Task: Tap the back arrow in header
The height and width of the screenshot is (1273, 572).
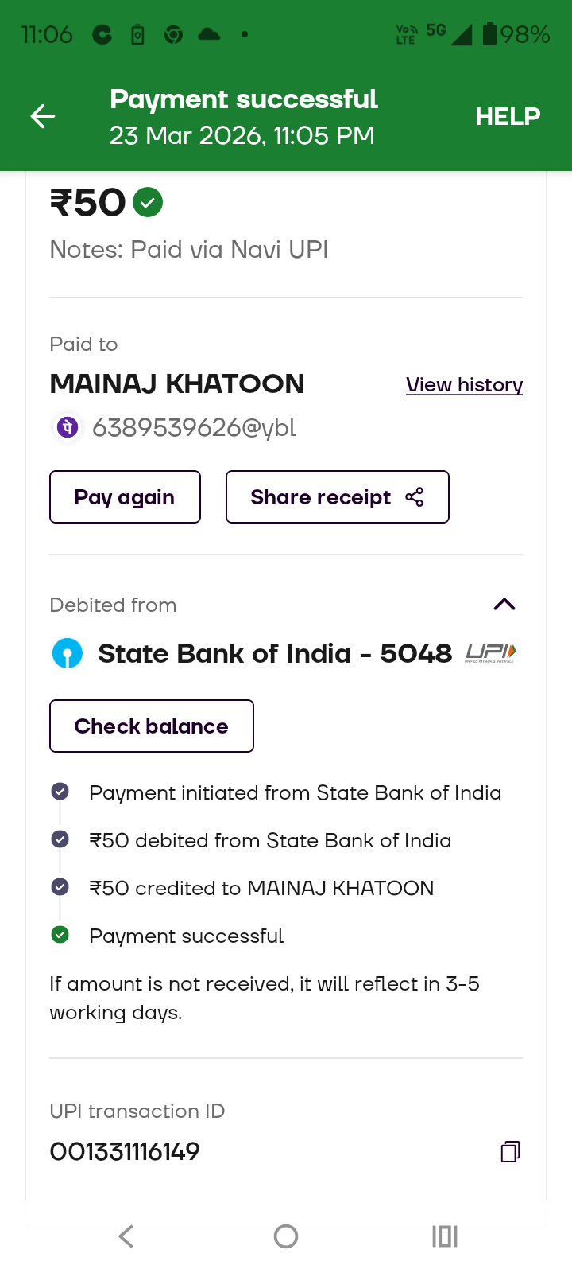Action: 43,116
